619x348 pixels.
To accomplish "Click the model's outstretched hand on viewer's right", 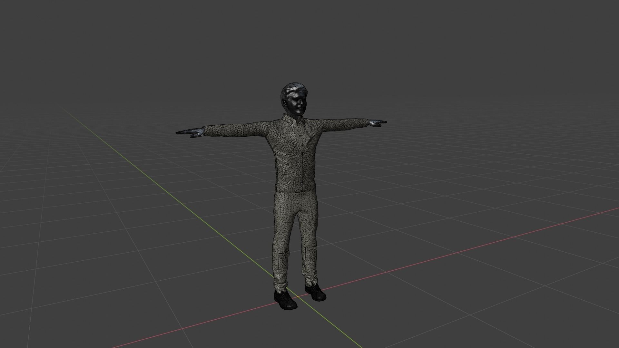I will (x=378, y=122).
